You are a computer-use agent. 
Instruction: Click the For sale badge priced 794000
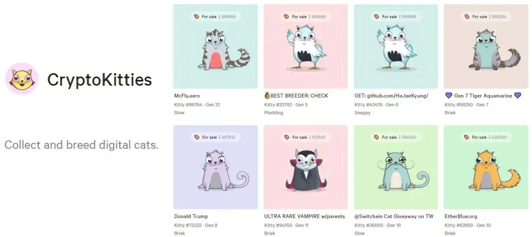tap(396, 137)
